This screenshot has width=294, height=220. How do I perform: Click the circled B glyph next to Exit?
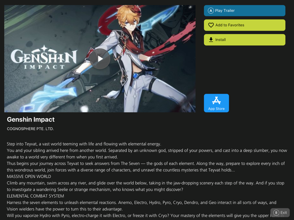276,213
